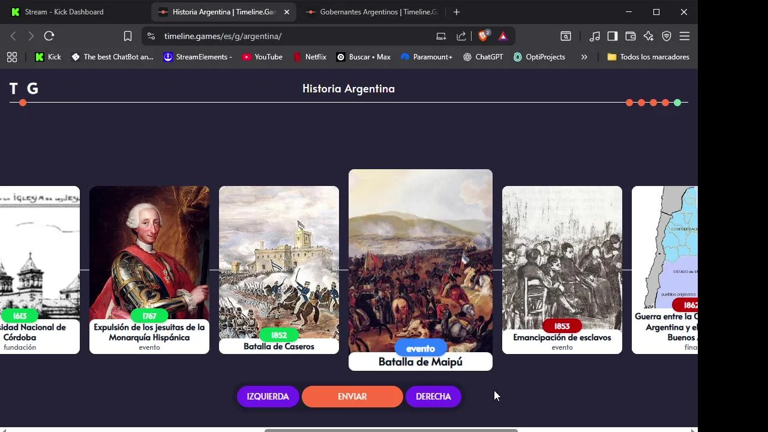The width and height of the screenshot is (768, 432).
Task: Click the blue evento badge
Action: pyautogui.click(x=421, y=349)
